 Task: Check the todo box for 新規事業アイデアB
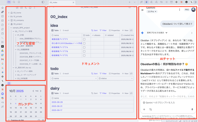84,51
